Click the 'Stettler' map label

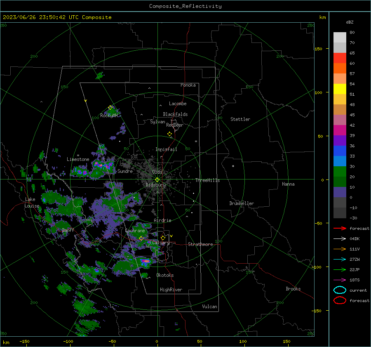tap(240, 119)
